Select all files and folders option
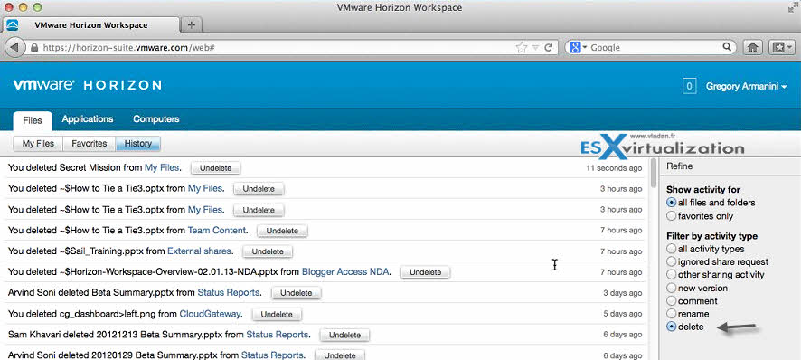Image resolution: width=801 pixels, height=360 pixels. (672, 203)
